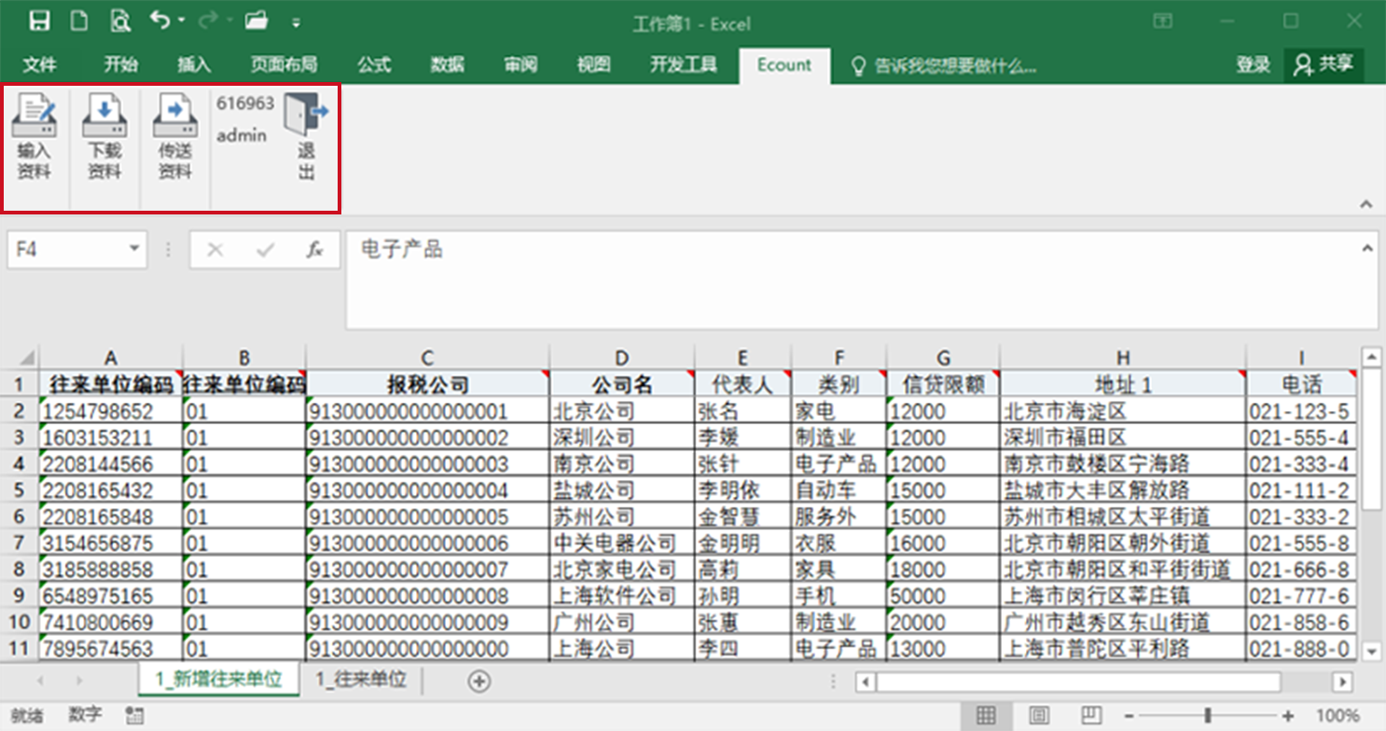Switch to Normal view in status bar
This screenshot has width=1386, height=731.
(986, 716)
